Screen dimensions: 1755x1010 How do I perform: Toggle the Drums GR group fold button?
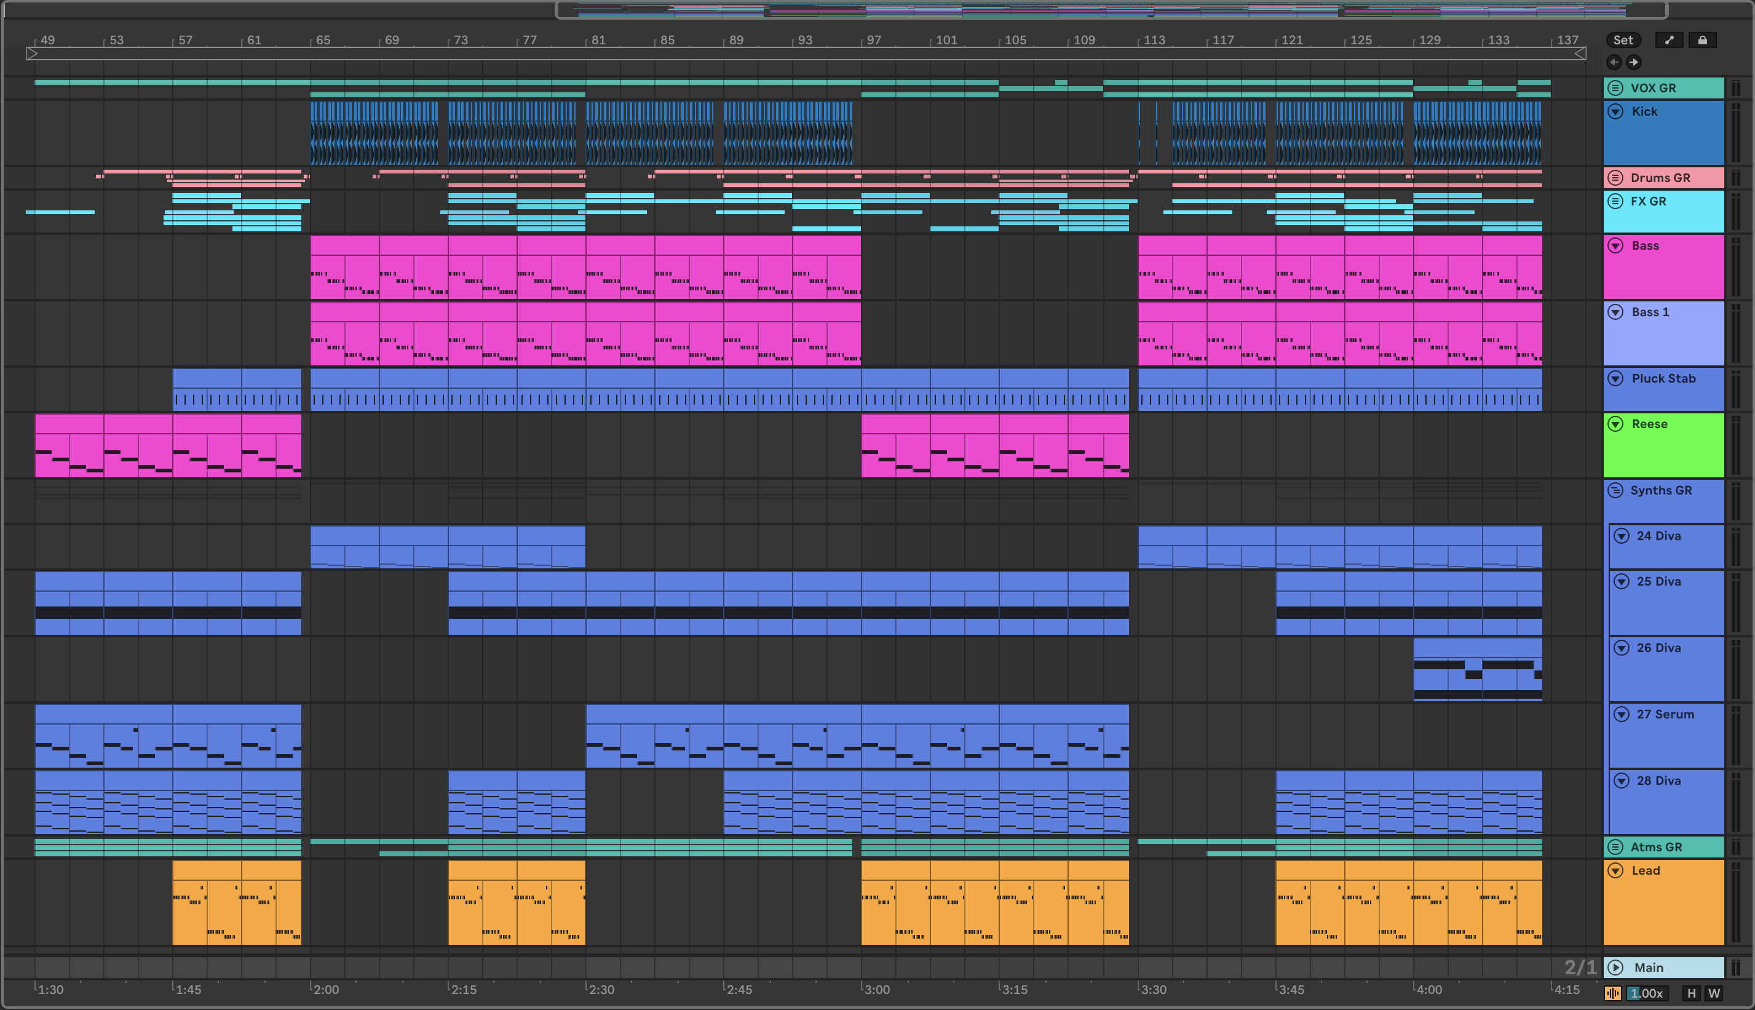tap(1615, 178)
